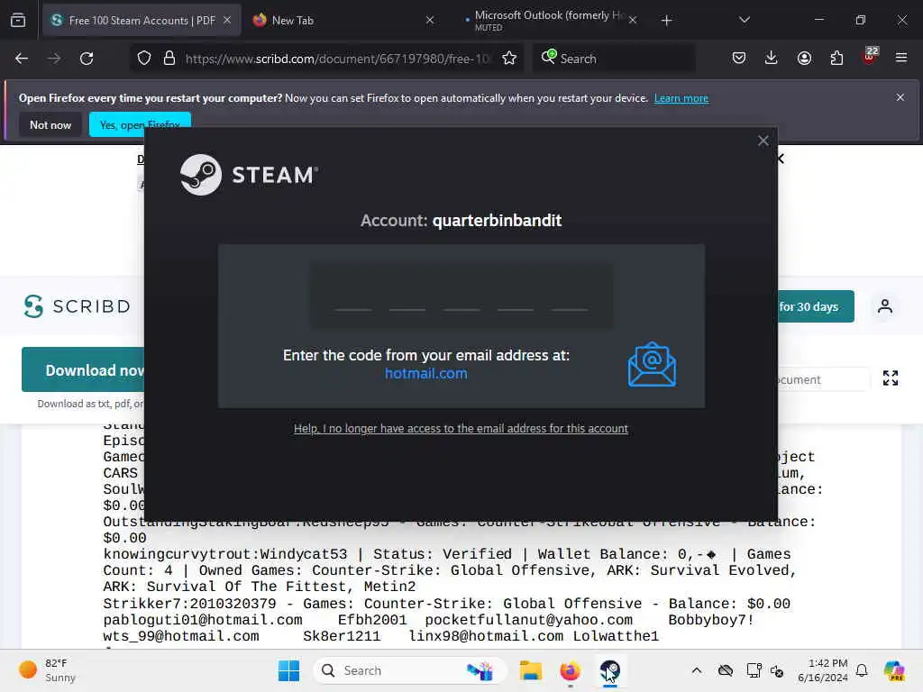Viewport: 923px width, 692px height.
Task: Close the New Tab tab
Action: pos(430,20)
